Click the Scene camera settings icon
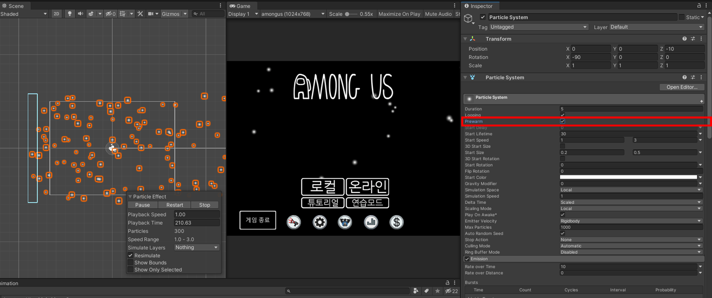This screenshot has height=298, width=712. point(151,14)
